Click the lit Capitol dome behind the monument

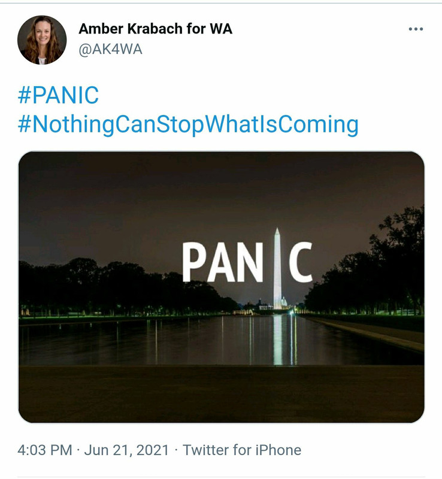[284, 302]
